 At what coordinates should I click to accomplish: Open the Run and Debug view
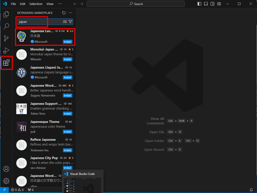pos(6,51)
